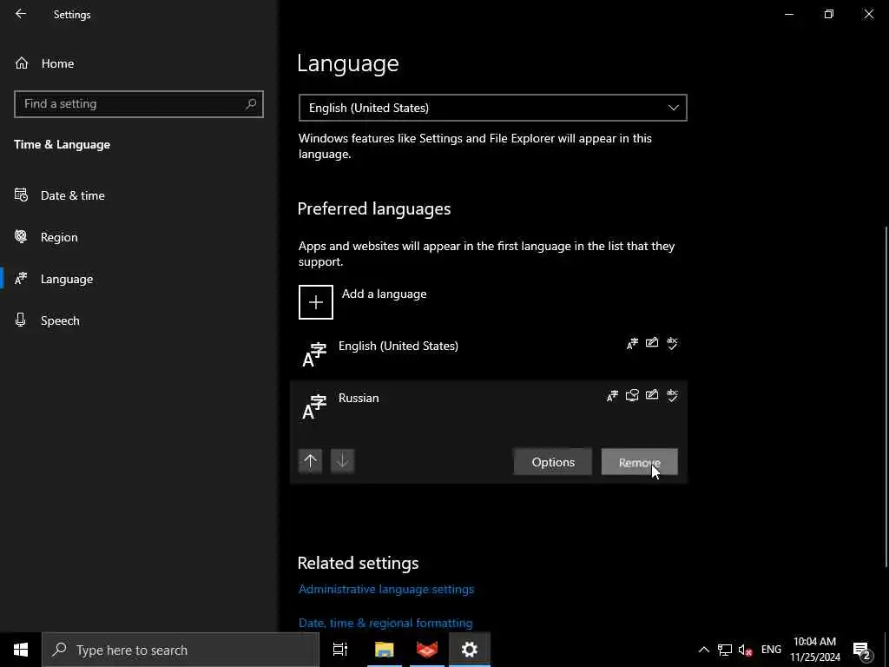The image size is (889, 667).
Task: Click display language feature icon on English row
Action: tap(632, 343)
